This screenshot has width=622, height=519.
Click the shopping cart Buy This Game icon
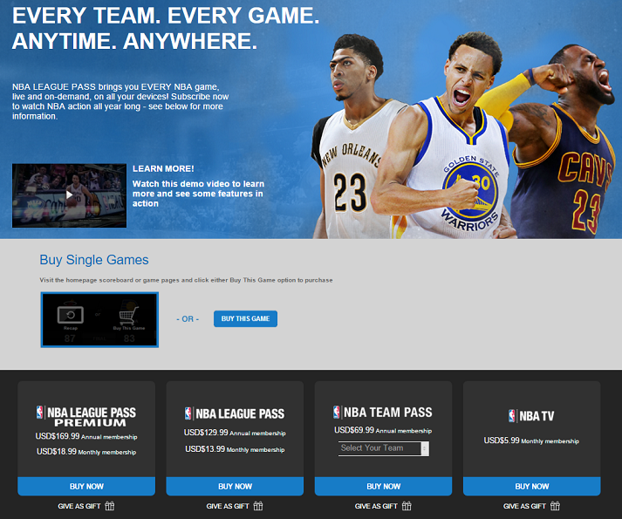[x=129, y=317]
